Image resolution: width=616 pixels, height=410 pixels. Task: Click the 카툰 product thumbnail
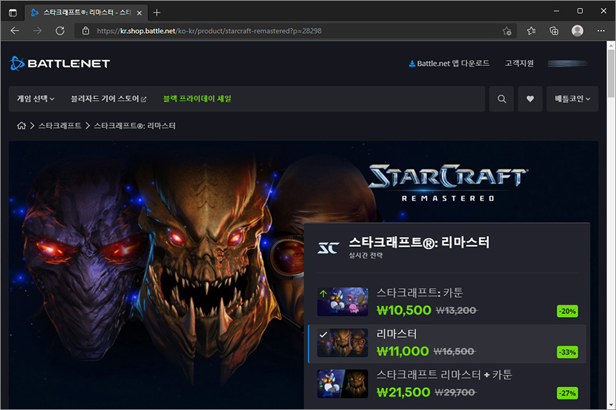coord(342,302)
